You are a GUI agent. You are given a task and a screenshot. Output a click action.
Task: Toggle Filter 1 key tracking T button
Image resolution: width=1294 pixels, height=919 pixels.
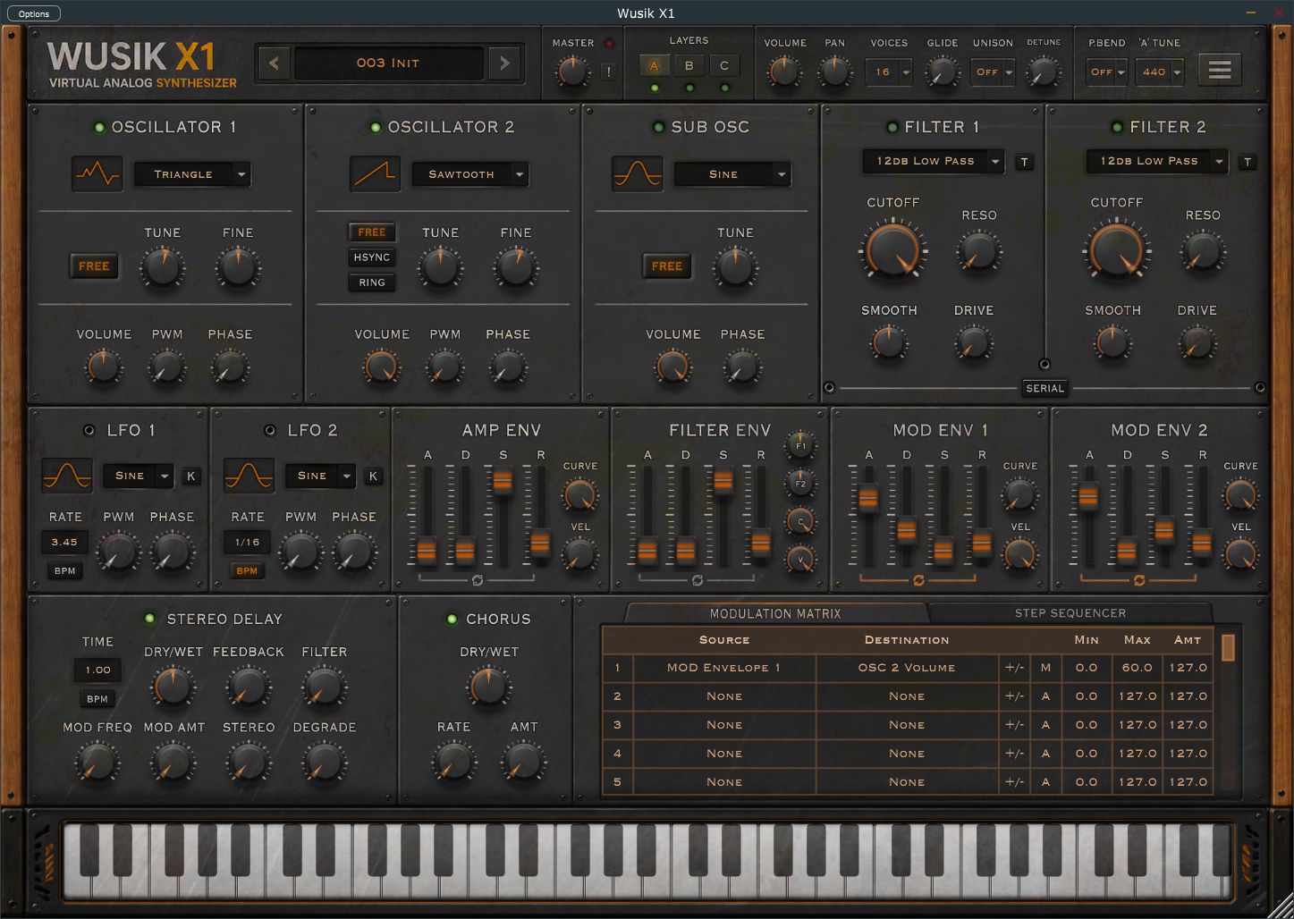click(1025, 162)
